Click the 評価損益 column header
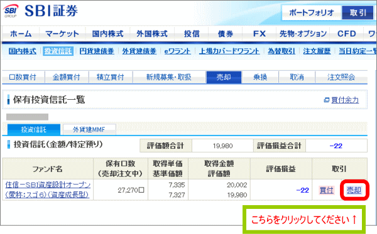This screenshot has height=234, width=377. point(281,169)
